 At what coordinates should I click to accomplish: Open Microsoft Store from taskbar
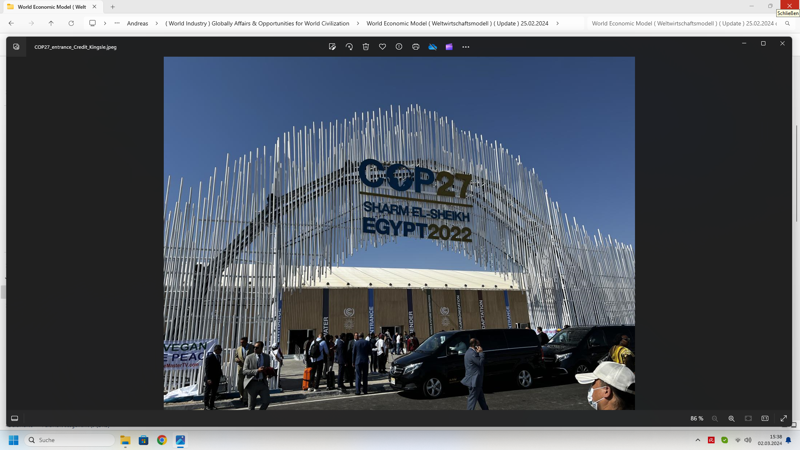click(x=144, y=440)
